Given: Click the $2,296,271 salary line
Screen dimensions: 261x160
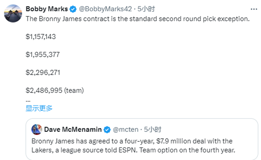Looking at the screenshot, I should pos(43,72).
